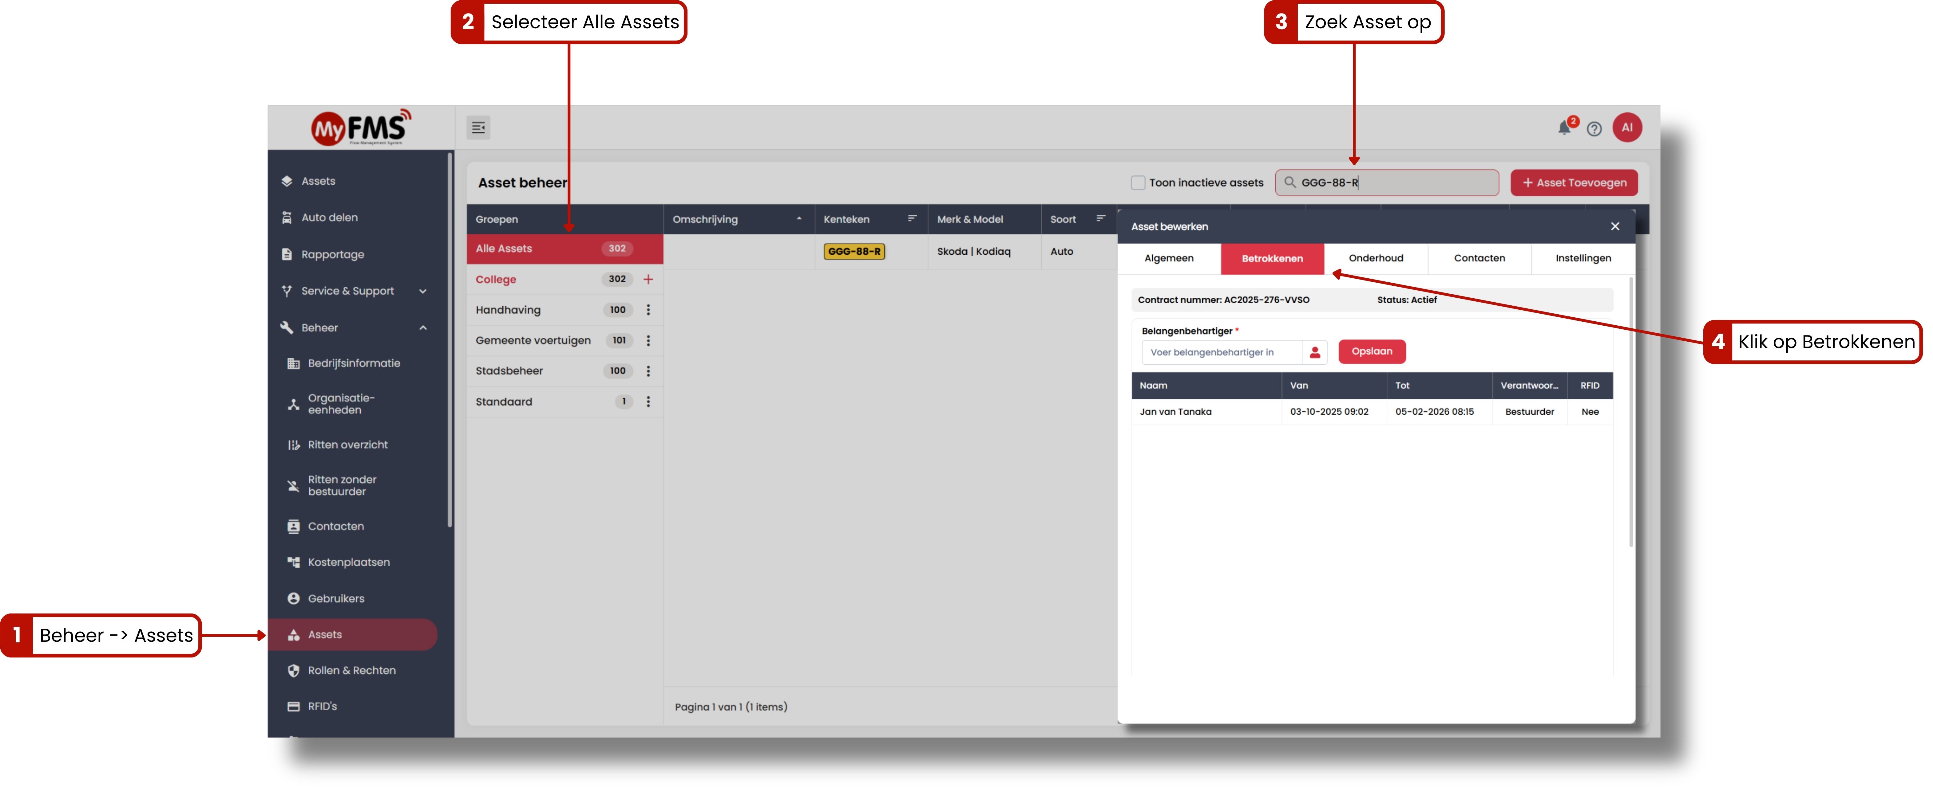Click the Opslaan button
Screen dimensions: 1933x792
[1372, 352]
